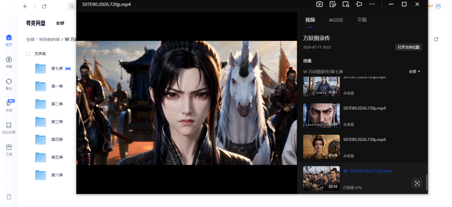The image size is (452, 207).
Task: Click the 更新 badge next to 第七季
Action: (68, 69)
